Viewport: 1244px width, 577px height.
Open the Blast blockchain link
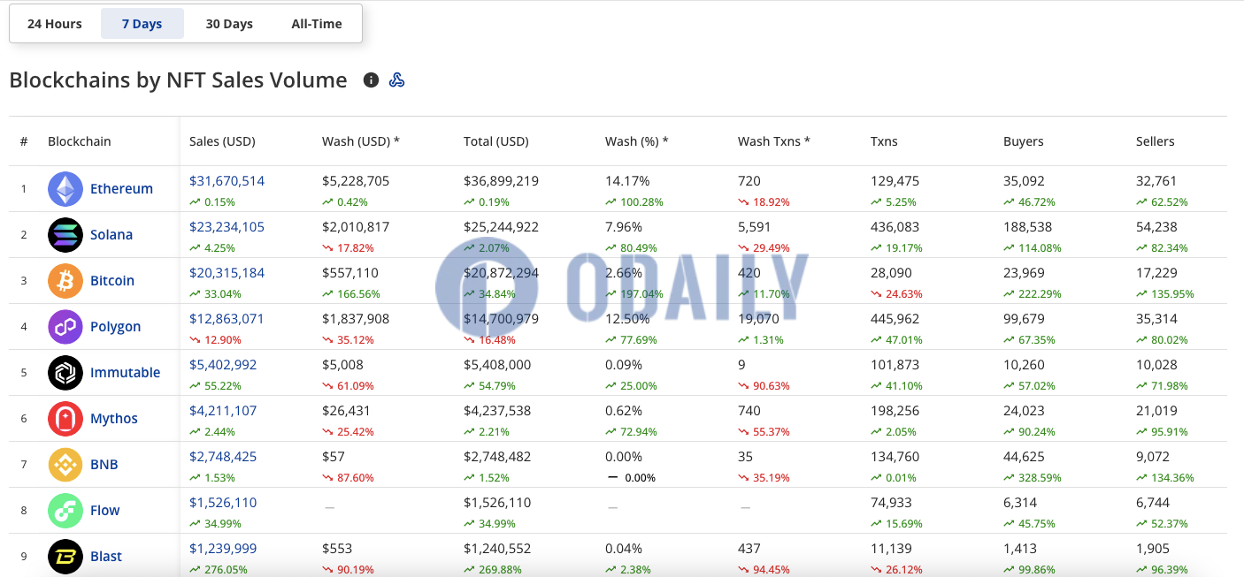click(x=106, y=557)
